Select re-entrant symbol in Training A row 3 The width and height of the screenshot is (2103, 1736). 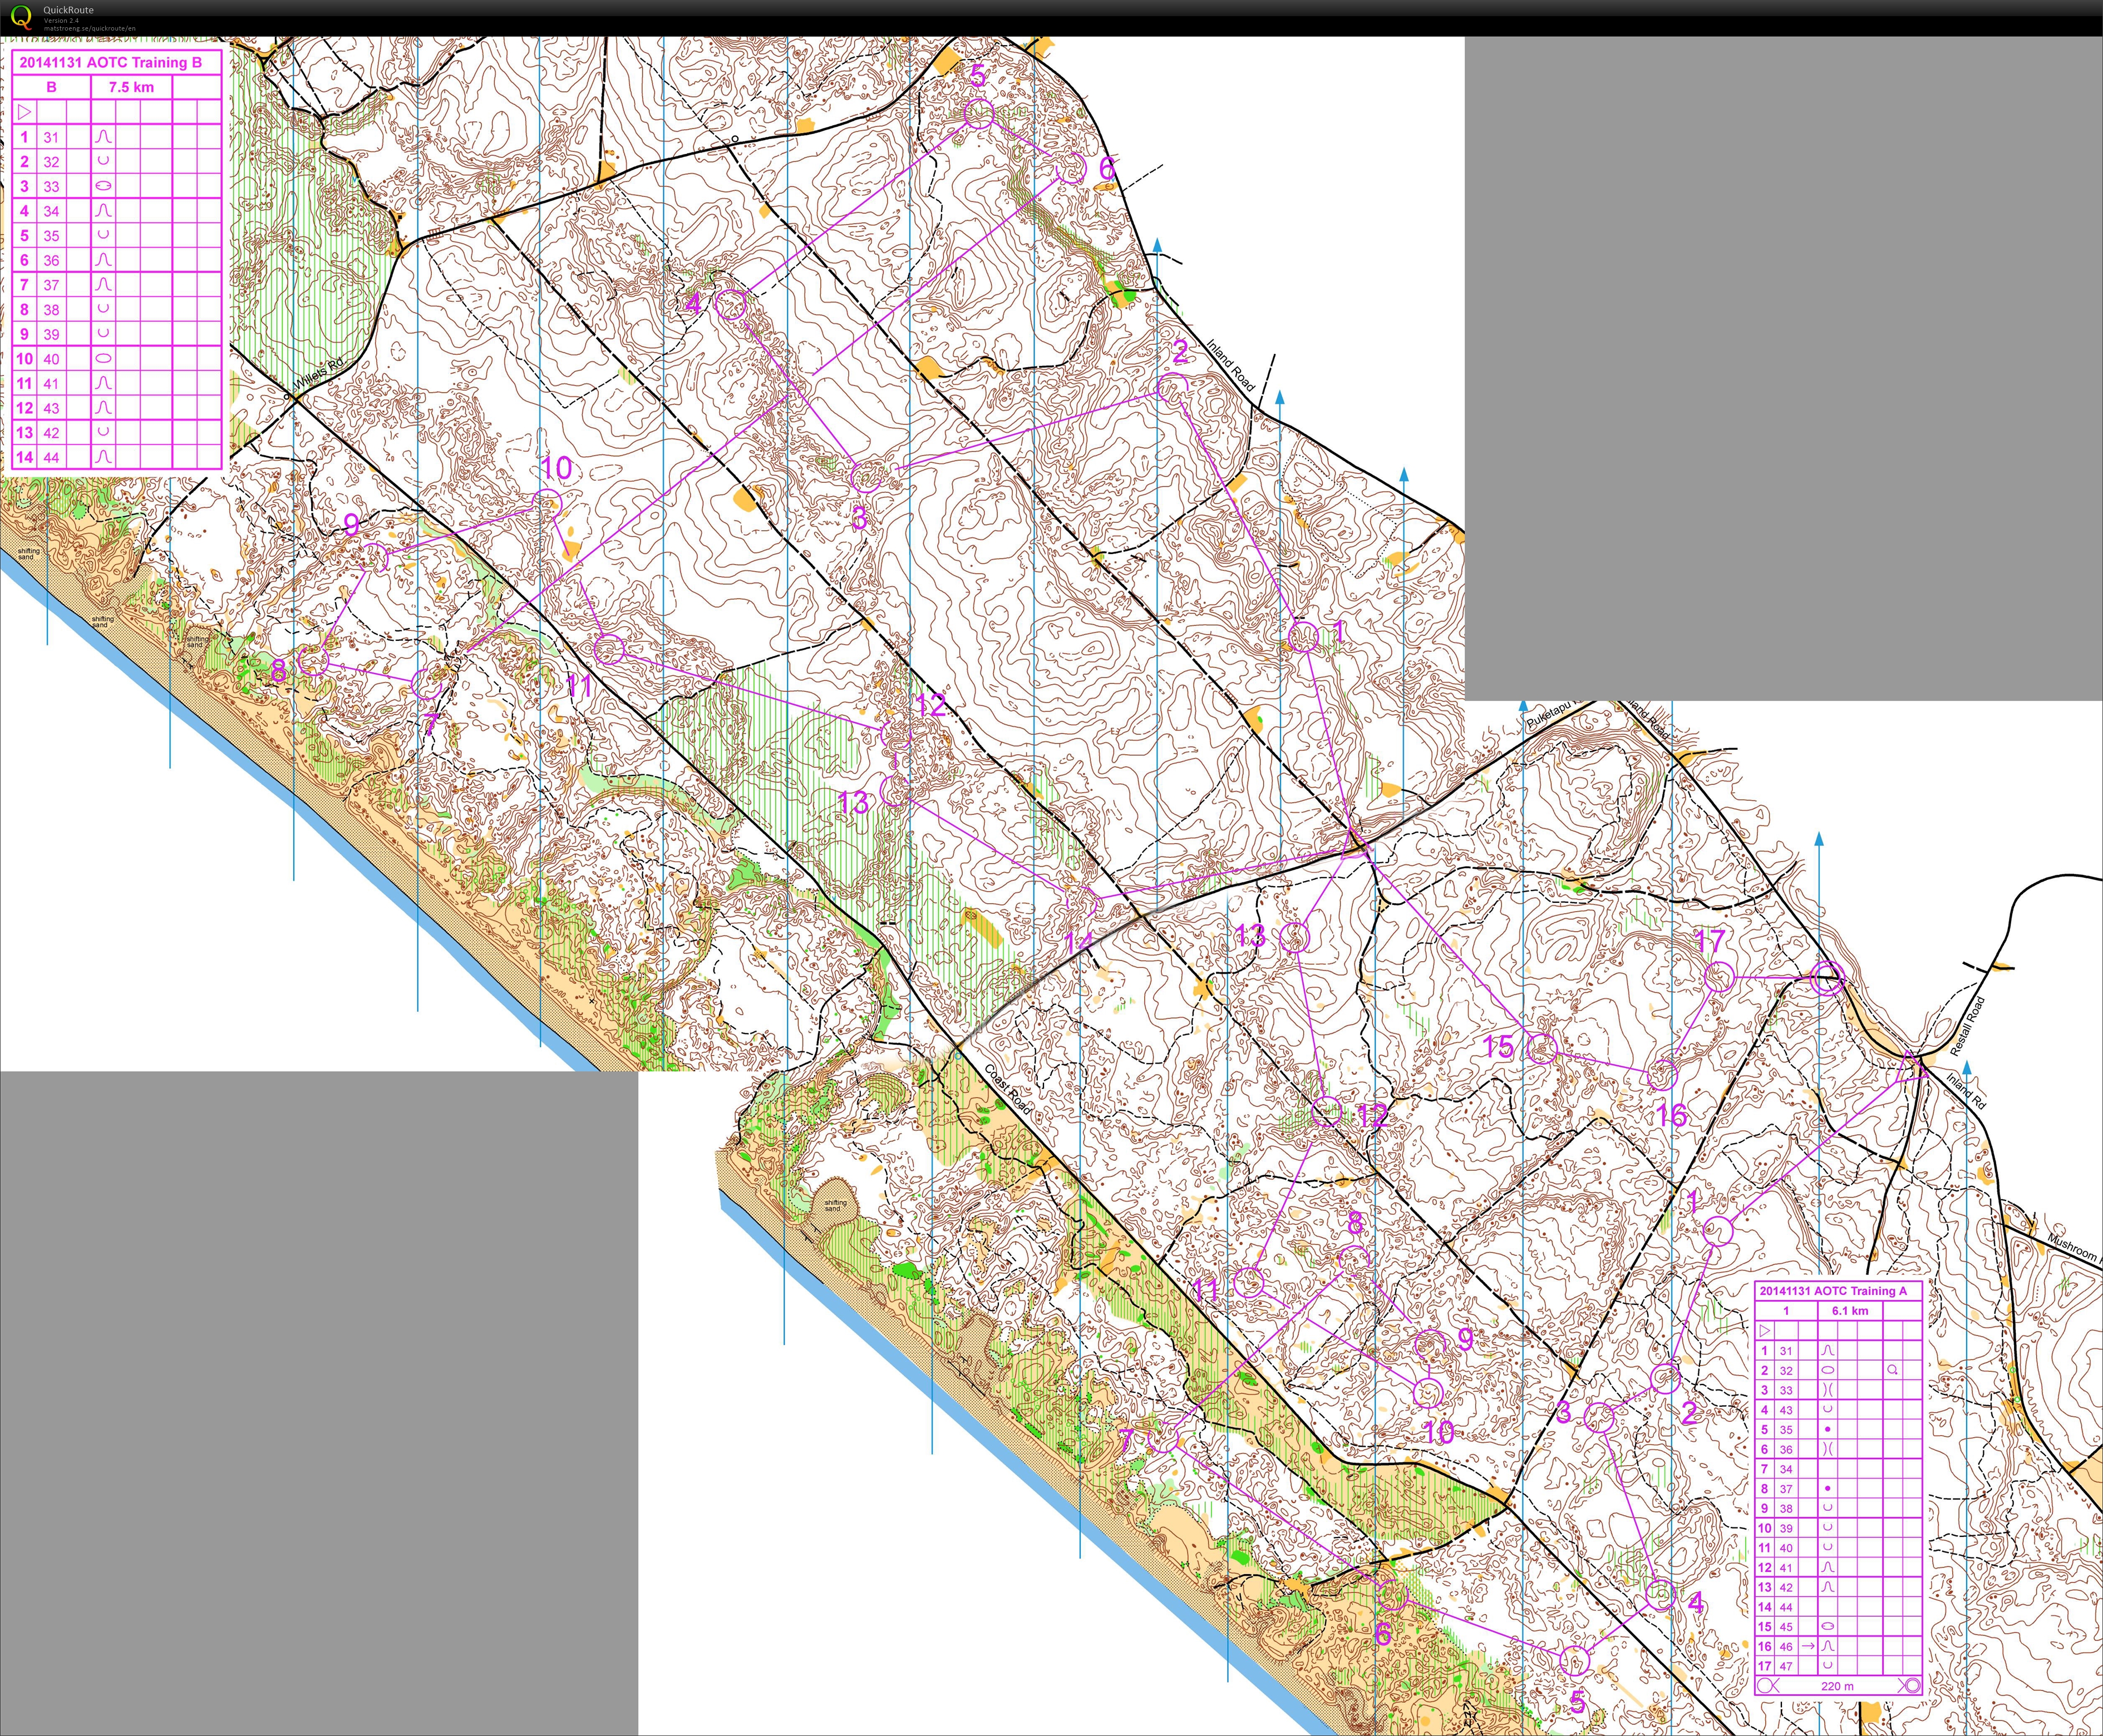click(1828, 1390)
